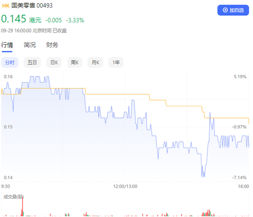Click the -3.33% change percentage
The image size is (253, 217).
tap(75, 21)
